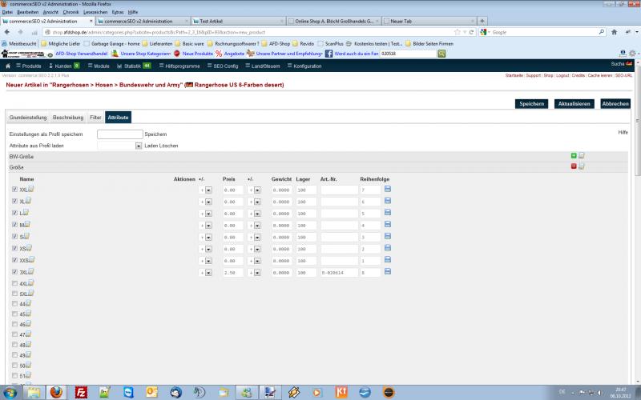This screenshot has height=400, width=641.
Task: Click the 'Einstellungen als Profil speichern' text field
Action: tap(119, 134)
